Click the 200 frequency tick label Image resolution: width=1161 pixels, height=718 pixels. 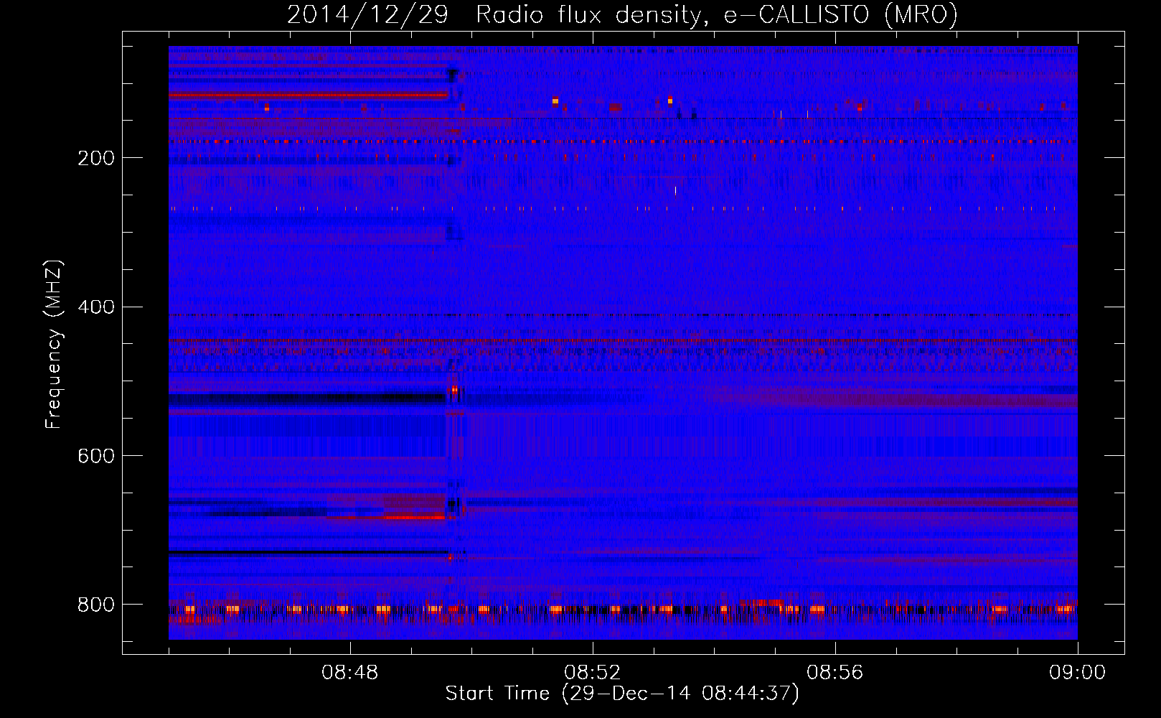point(96,158)
